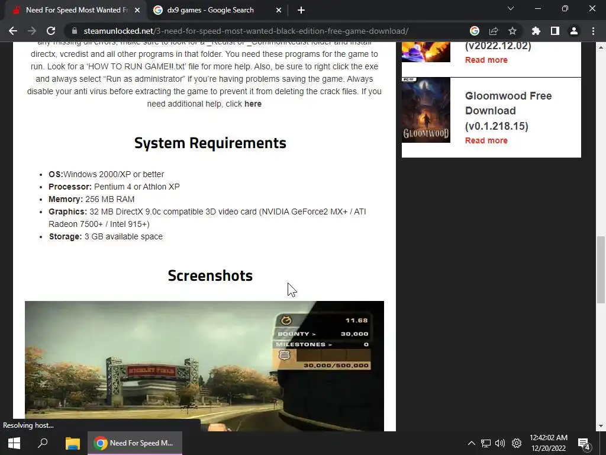Go back to the previous page

[x=13, y=31]
